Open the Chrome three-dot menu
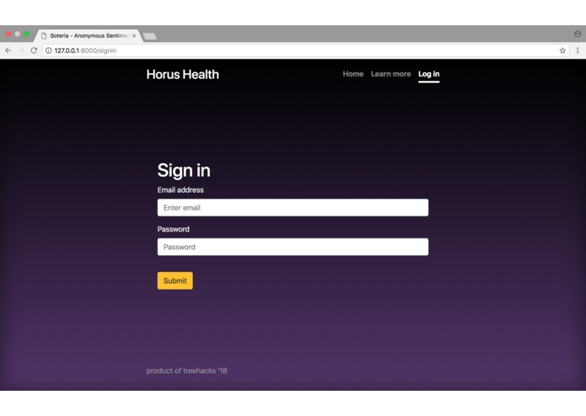Viewport: 586px width, 416px height. [578, 51]
